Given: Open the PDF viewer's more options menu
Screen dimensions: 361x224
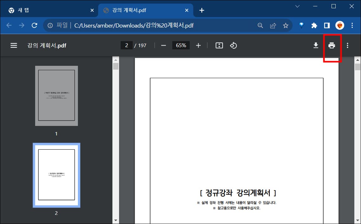Looking at the screenshot, I should 347,45.
